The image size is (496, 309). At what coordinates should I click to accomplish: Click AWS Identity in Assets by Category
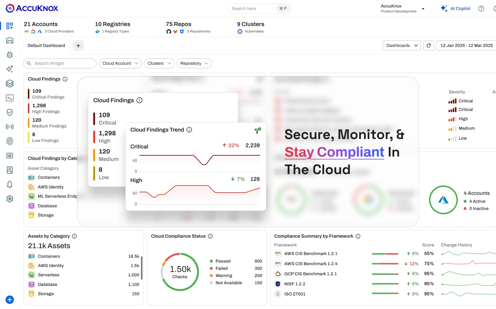click(x=84, y=266)
